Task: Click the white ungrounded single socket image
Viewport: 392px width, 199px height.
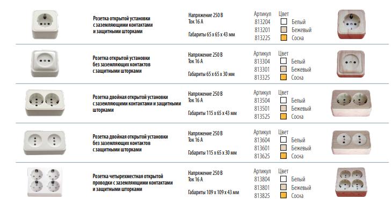Action: [x=45, y=64]
